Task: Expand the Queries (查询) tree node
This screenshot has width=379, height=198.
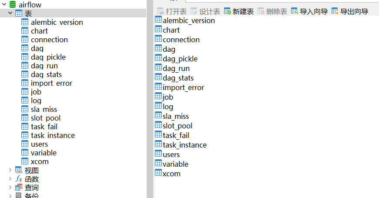Action: pyautogui.click(x=10, y=188)
